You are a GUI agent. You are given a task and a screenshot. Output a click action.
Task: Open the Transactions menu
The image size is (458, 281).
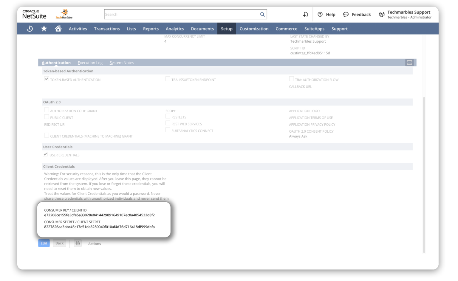pos(107,29)
